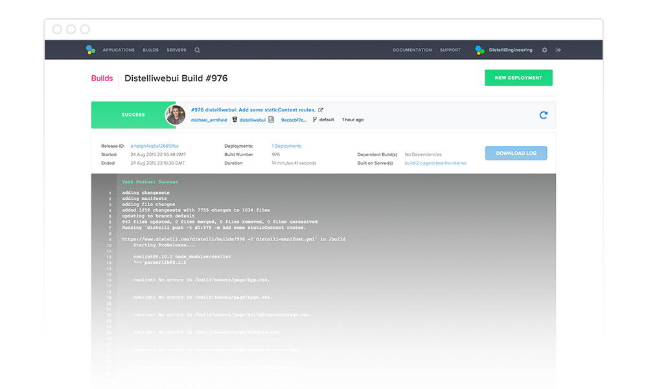Click log line '842 files updated, 0 files merged'
This screenshot has height=389, width=648.
(220, 222)
